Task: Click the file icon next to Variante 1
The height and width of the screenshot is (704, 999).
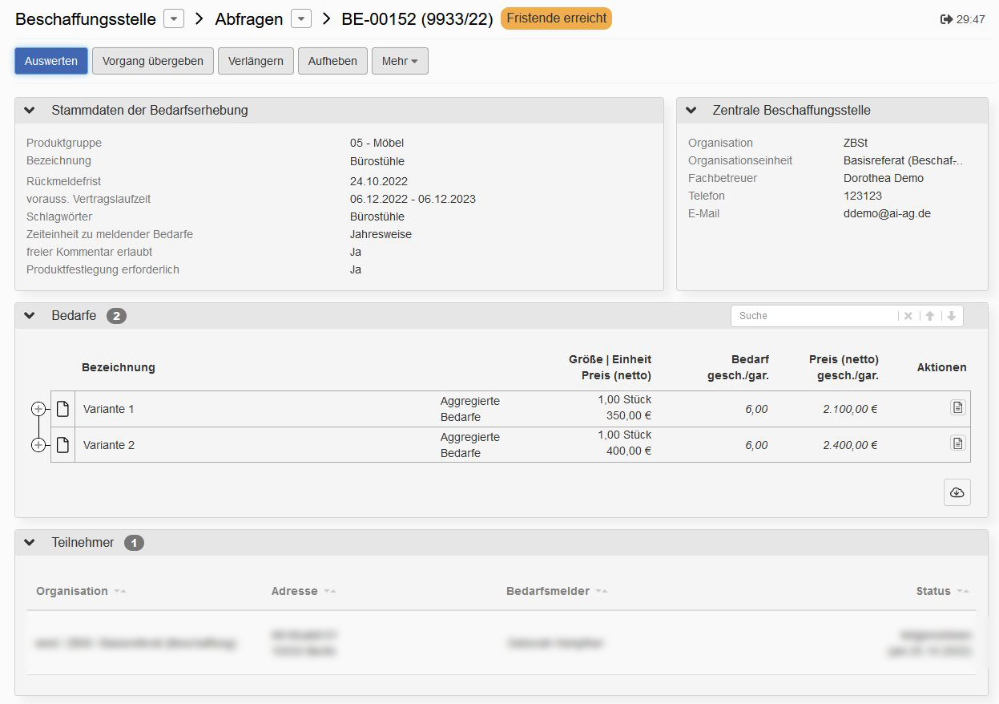Action: click(x=62, y=408)
